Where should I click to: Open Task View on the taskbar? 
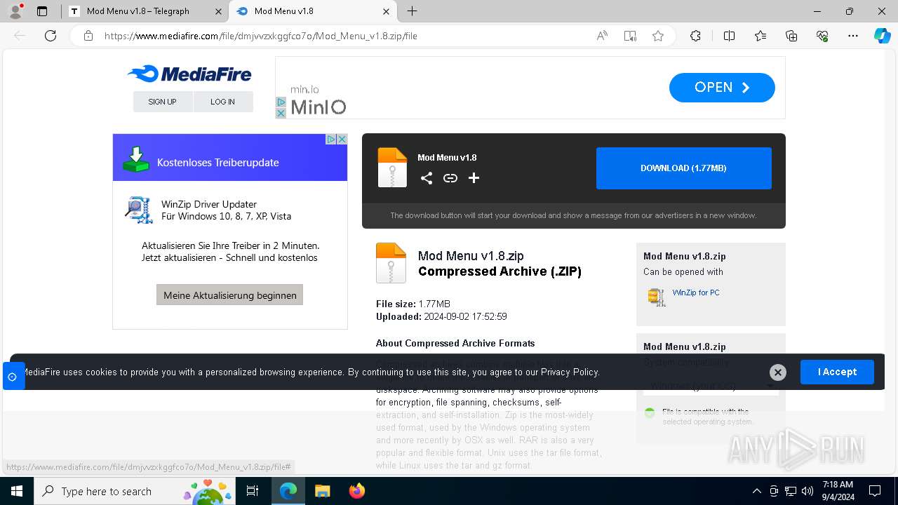253,491
